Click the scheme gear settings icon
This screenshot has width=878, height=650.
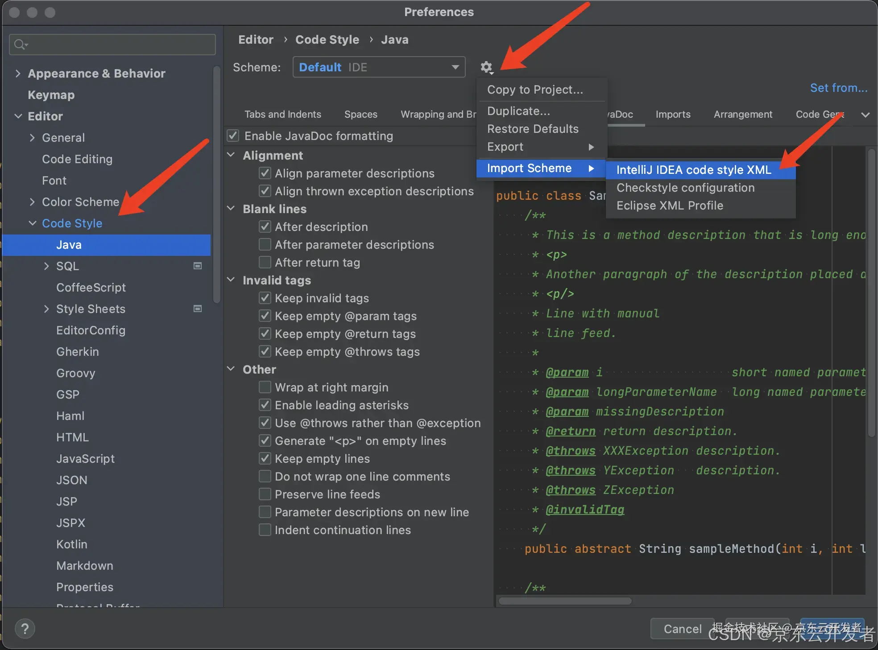point(486,67)
